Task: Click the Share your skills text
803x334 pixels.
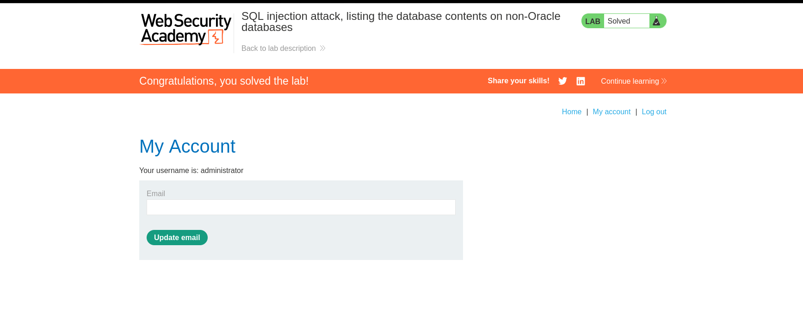Action: click(519, 80)
